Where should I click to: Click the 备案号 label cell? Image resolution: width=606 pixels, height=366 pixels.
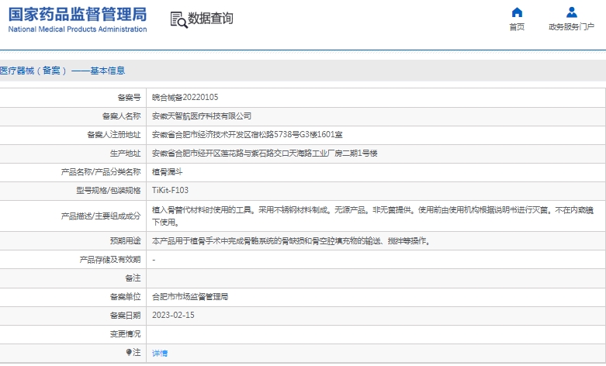tap(129, 97)
